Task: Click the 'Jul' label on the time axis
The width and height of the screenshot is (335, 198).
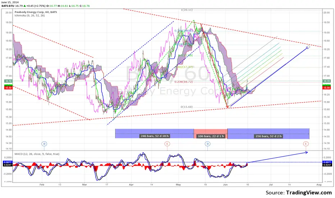Action: (271, 185)
